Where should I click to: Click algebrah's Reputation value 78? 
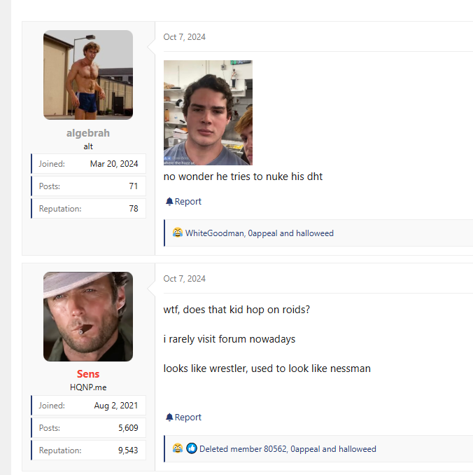pyautogui.click(x=133, y=209)
